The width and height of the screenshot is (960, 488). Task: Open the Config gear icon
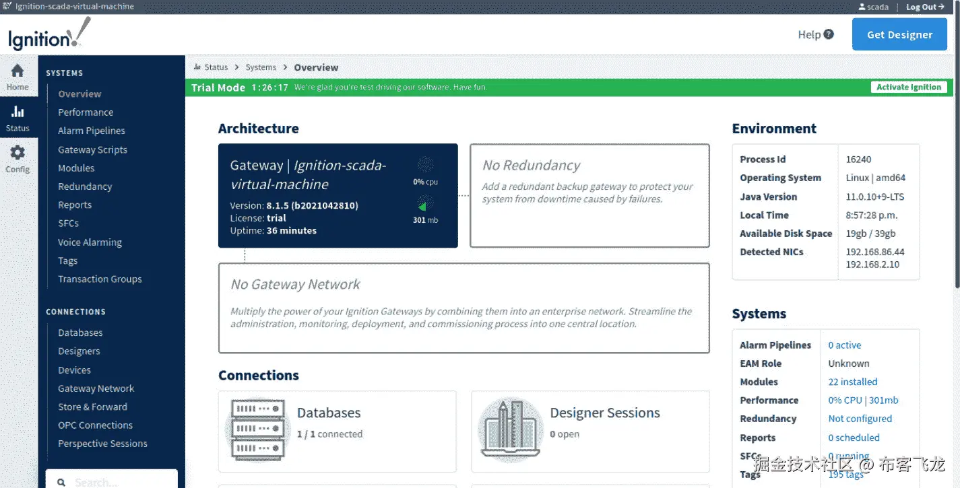click(x=18, y=153)
